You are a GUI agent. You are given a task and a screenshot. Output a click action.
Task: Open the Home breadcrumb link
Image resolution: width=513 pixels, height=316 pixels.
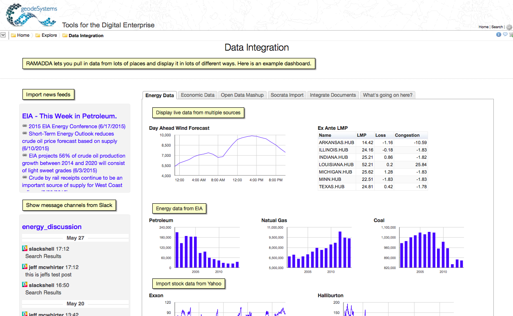pos(23,36)
